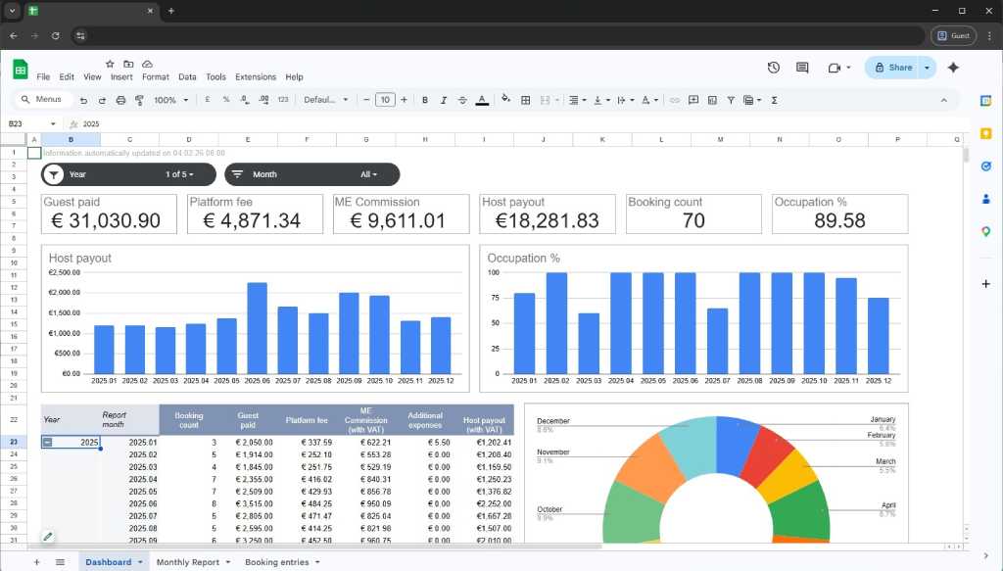Image resolution: width=1003 pixels, height=571 pixels.
Task: Add a new sheet
Action: pyautogui.click(x=36, y=562)
